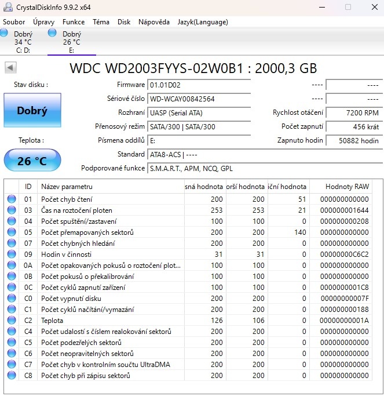The width and height of the screenshot is (384, 396).
Task: Click the status orb for C: D: disk
Action: (4, 33)
